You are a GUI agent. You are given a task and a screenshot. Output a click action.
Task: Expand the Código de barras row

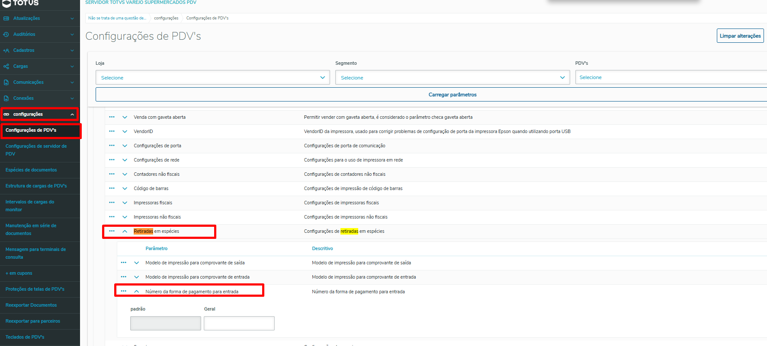pos(125,188)
